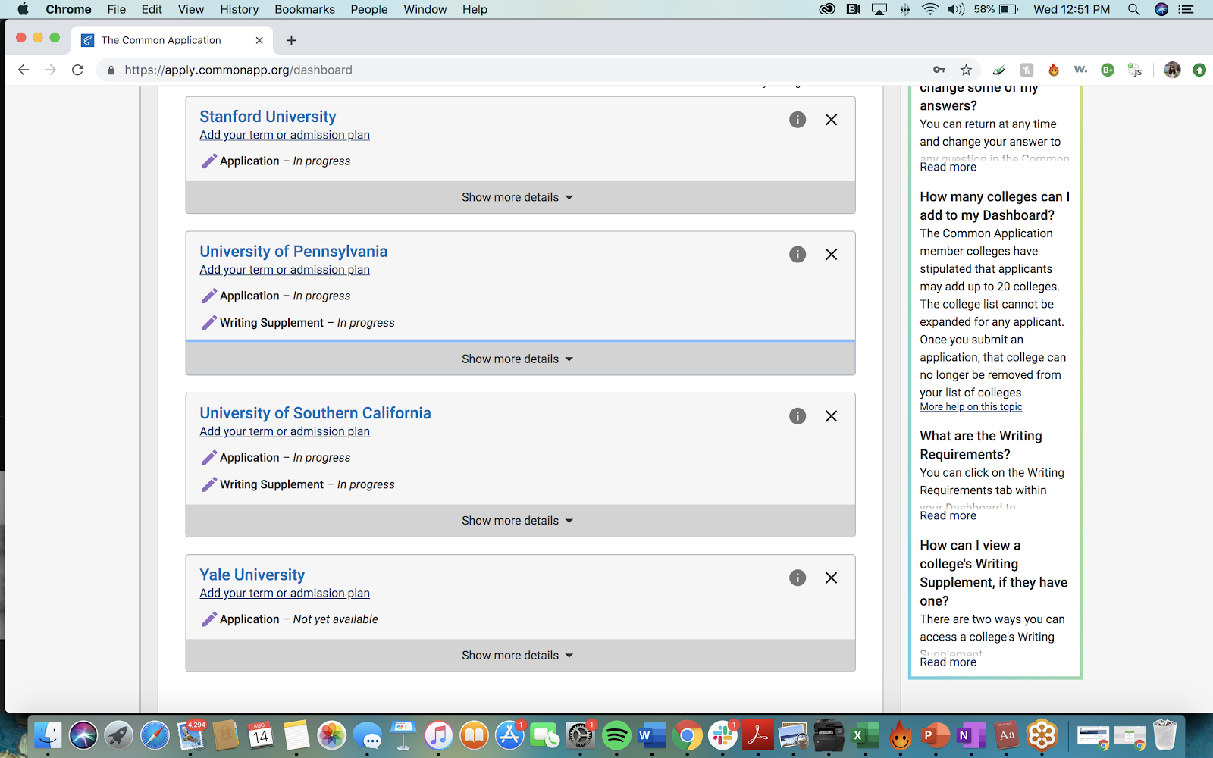The image size is (1213, 758).
Task: Bookmark this page with the star icon
Action: pos(966,70)
